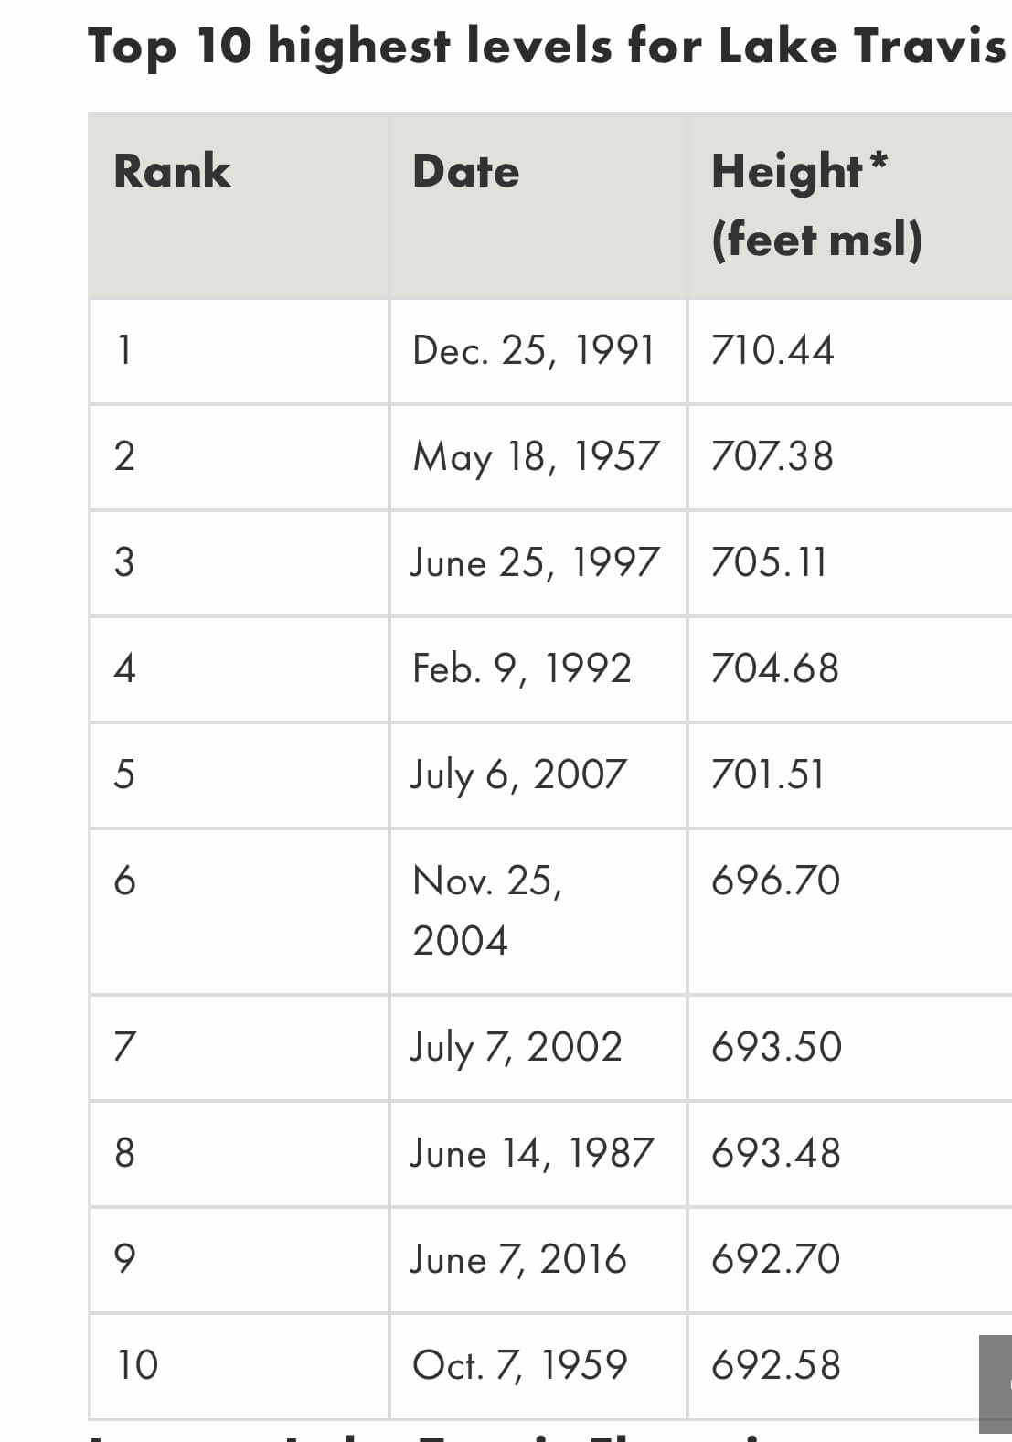Select the Nov. 25, 2004 date cell

[x=487, y=910]
